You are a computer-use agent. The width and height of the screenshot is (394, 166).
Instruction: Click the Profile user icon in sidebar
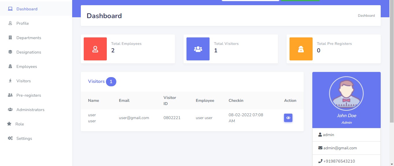[10, 23]
